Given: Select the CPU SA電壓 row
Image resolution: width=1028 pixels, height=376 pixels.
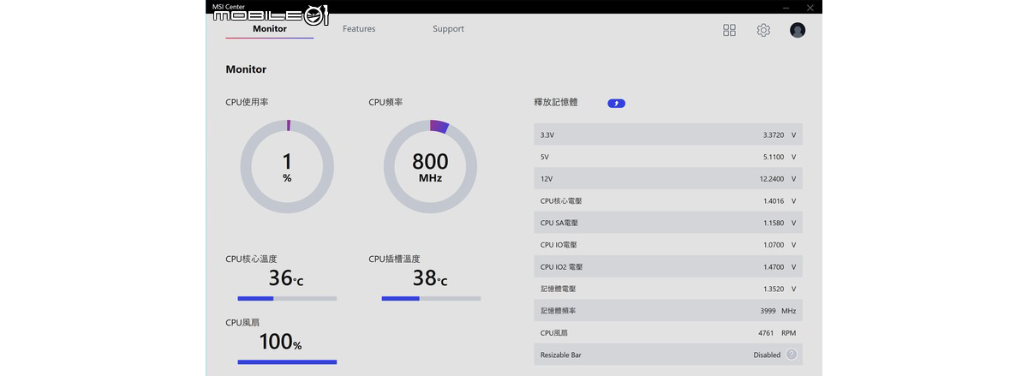Looking at the screenshot, I should click(668, 223).
